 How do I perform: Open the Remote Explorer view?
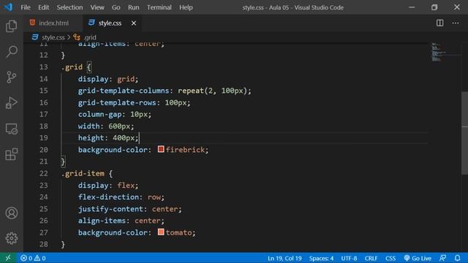coord(12,129)
